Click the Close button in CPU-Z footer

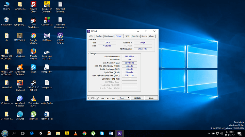click(x=151, y=98)
